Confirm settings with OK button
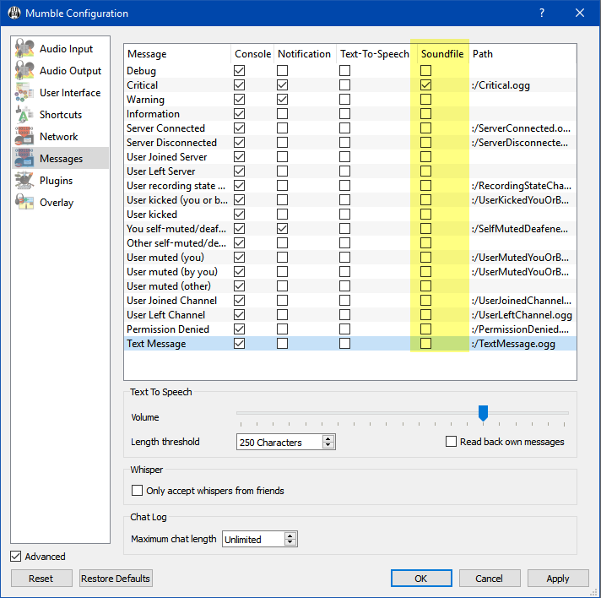This screenshot has width=601, height=598. tap(421, 578)
